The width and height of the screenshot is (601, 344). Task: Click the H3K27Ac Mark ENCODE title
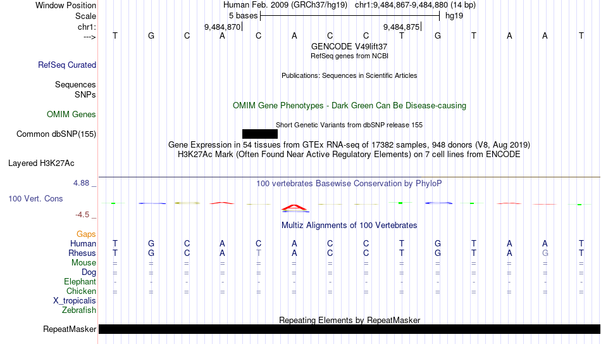(349, 155)
